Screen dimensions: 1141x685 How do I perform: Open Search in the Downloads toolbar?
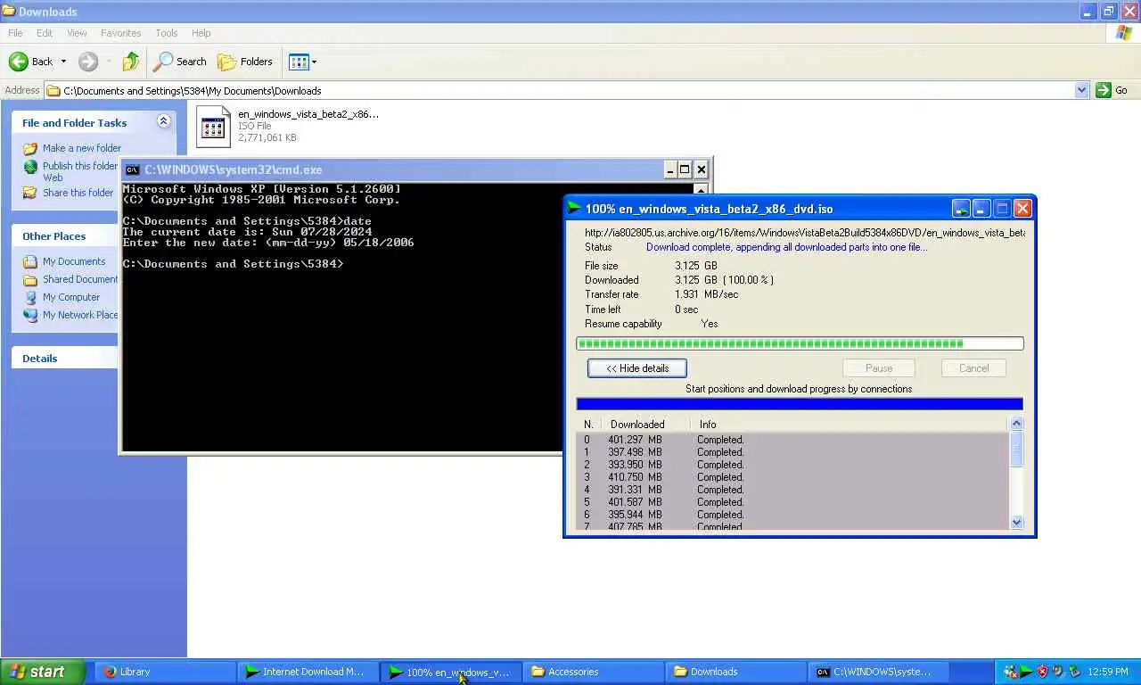click(x=180, y=62)
